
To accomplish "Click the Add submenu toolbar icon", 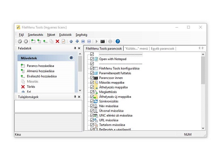I will pos(39,41).
